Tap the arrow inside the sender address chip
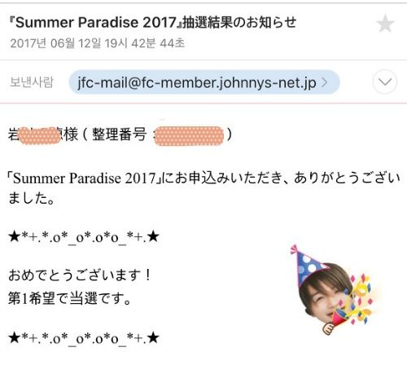Screen dimensions: 407x365 [x=325, y=82]
